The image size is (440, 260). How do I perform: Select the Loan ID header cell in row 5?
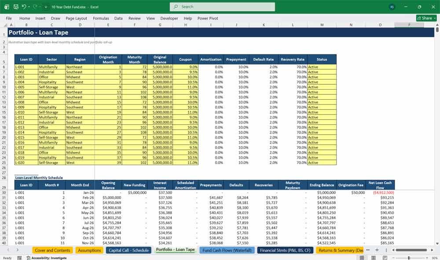tap(26, 59)
